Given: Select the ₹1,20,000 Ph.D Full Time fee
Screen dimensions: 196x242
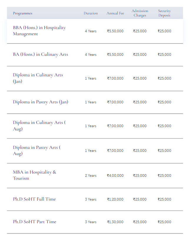Looking at the screenshot, I should 115,199.
